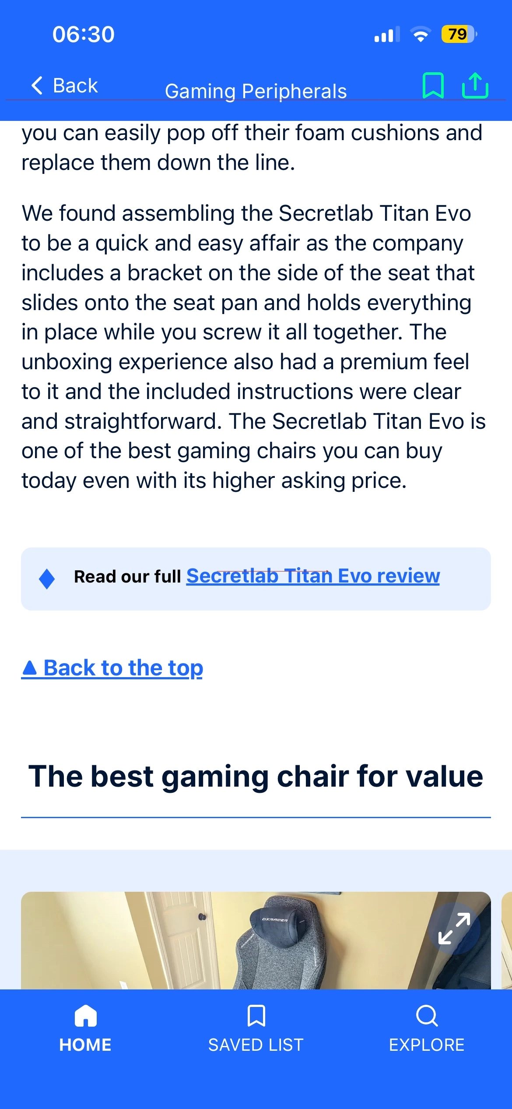The width and height of the screenshot is (512, 1109).
Task: Tap the bookmark icon in bottom bar
Action: coord(256,1016)
